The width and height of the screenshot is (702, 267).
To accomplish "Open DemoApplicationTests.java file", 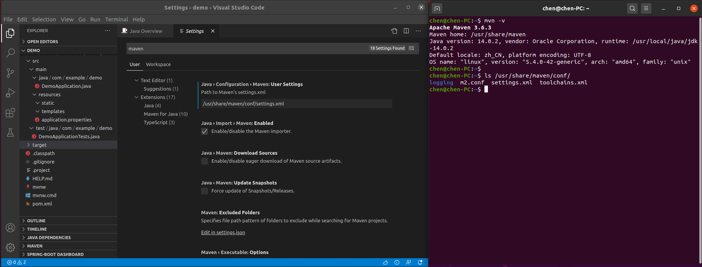I will pyautogui.click(x=69, y=136).
